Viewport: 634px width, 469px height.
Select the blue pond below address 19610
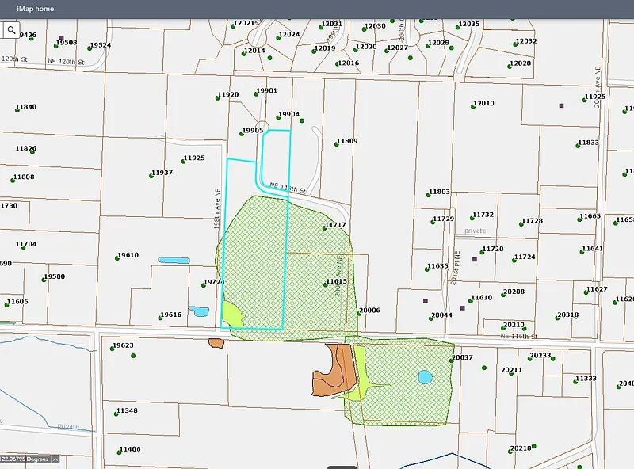pos(174,260)
